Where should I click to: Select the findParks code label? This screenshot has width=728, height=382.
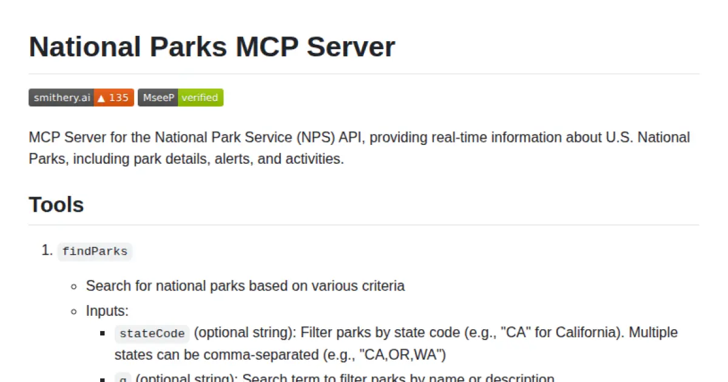(95, 251)
